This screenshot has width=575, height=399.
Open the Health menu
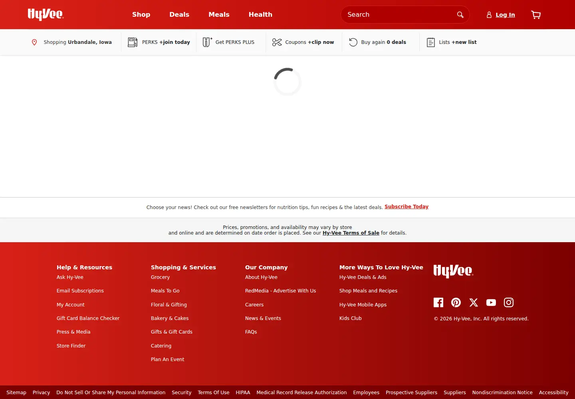pos(260,14)
